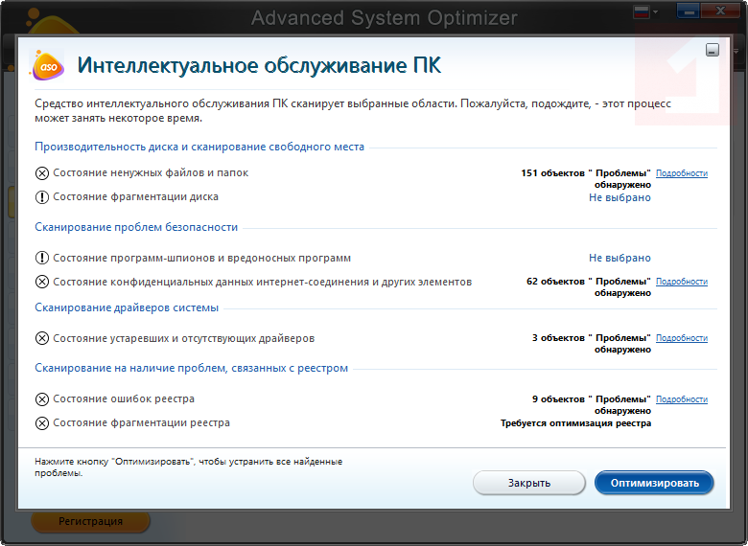The width and height of the screenshot is (748, 546).
Task: Click Состояние ненужных файлов и папок text
Action: coord(151,173)
